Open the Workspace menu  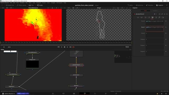click(59, 3)
